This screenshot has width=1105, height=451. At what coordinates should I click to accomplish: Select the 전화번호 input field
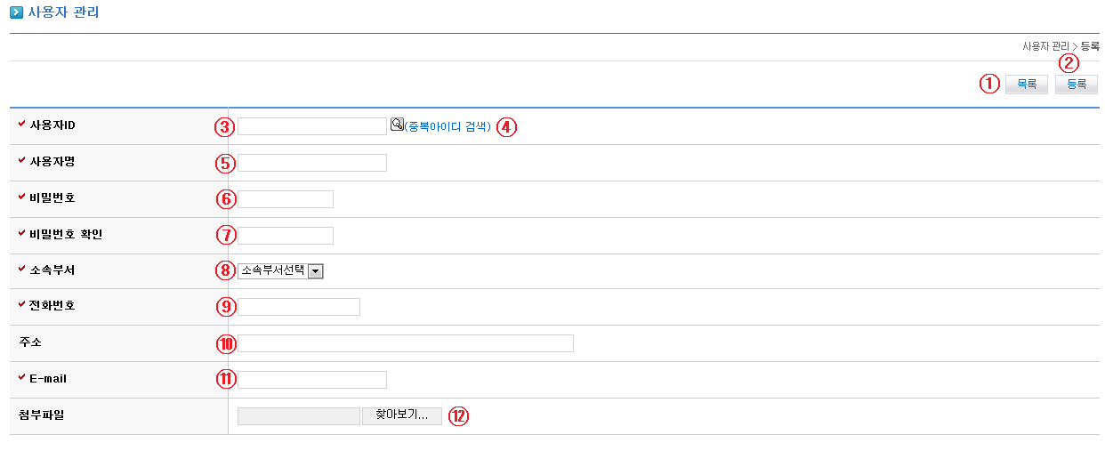pos(298,307)
